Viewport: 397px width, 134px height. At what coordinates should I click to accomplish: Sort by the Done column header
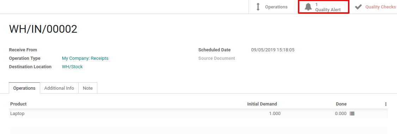[x=341, y=104]
